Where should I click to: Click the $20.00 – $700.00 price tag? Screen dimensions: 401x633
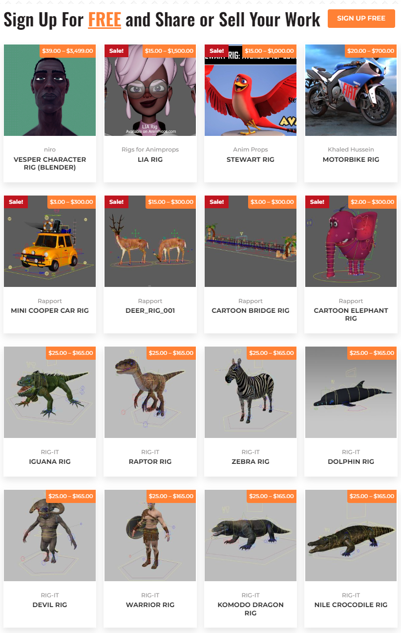371,51
